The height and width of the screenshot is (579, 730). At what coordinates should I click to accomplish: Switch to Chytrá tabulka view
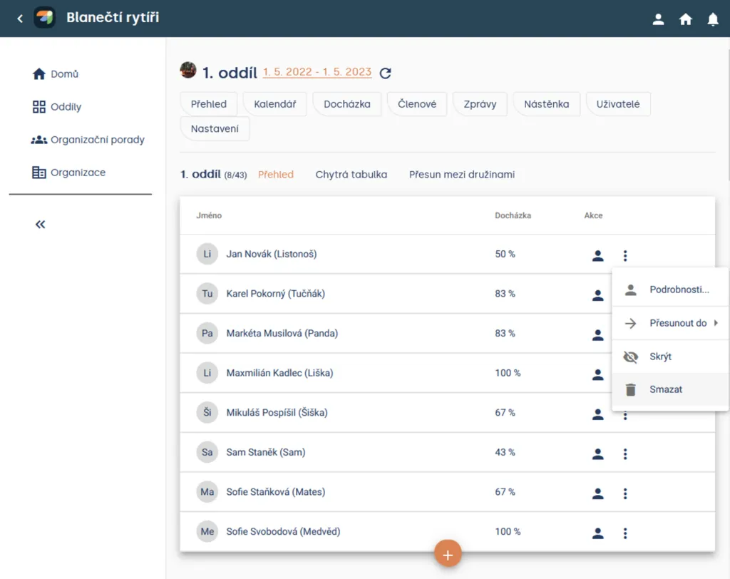click(351, 175)
